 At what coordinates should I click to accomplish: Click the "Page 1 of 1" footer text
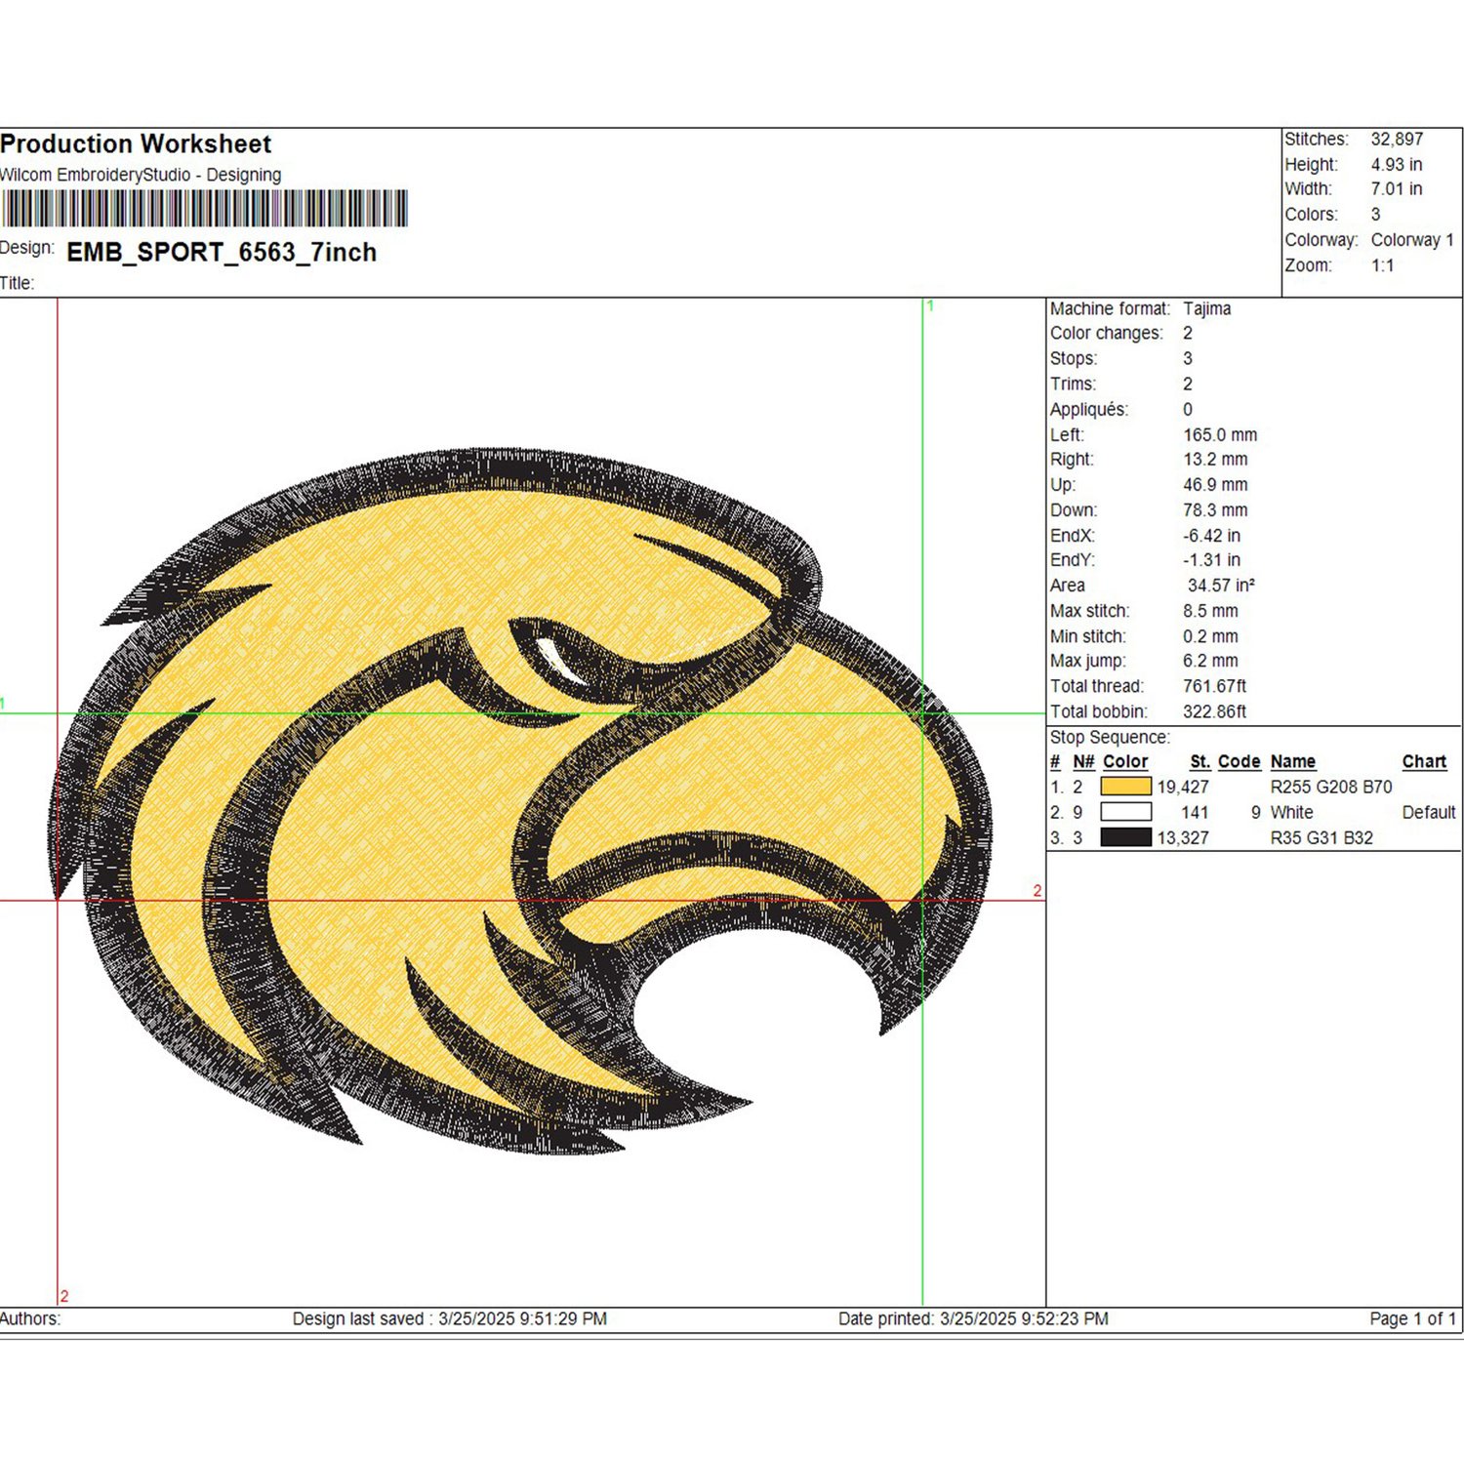click(1413, 1319)
